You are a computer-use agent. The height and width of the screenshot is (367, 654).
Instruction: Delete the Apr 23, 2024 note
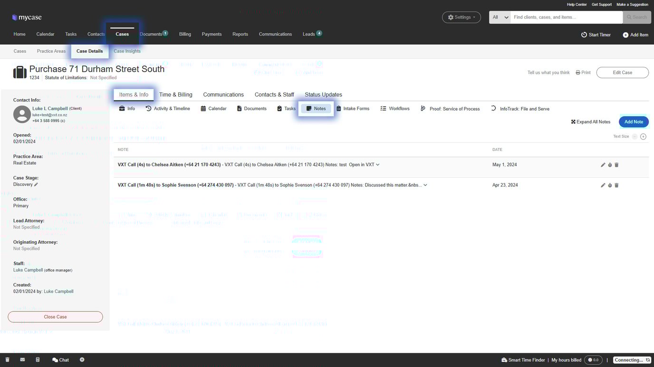coord(616,185)
